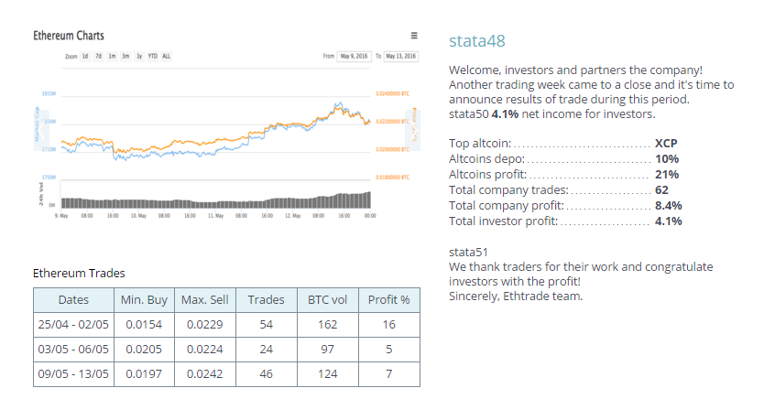Select the Max. Sell column header
764x399 pixels.
tap(205, 300)
